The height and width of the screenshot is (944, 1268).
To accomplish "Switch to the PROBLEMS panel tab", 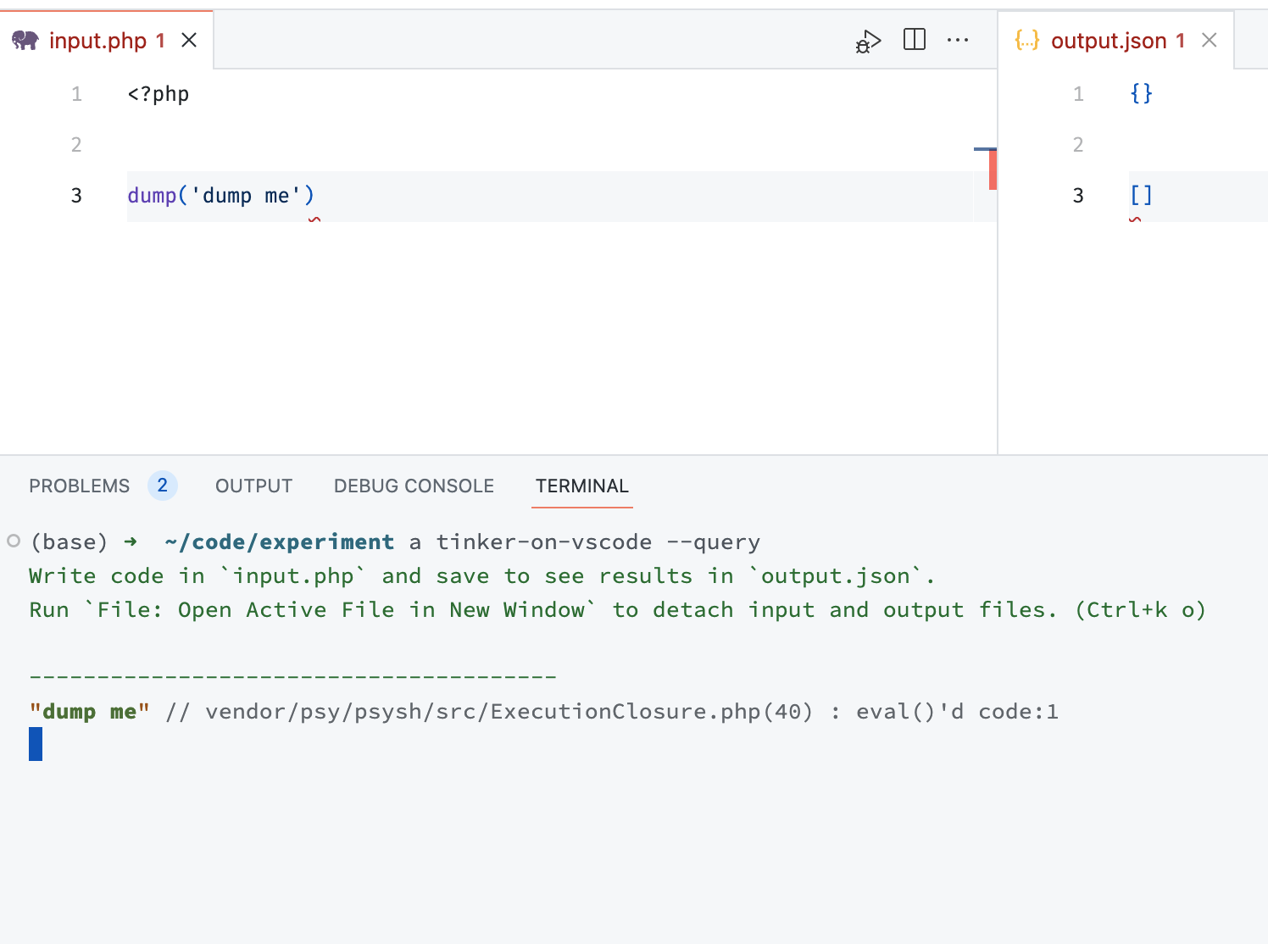I will tap(79, 486).
